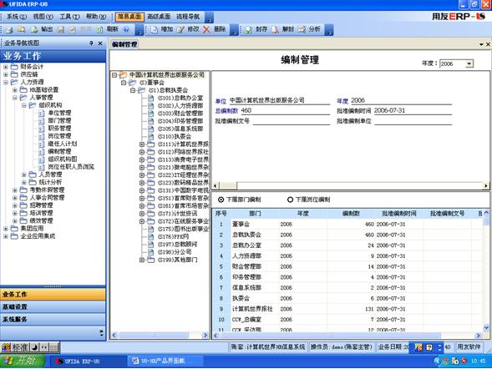The height and width of the screenshot is (369, 492).
Task: Select the 下属岗位编制 radio button
Action: 290,200
